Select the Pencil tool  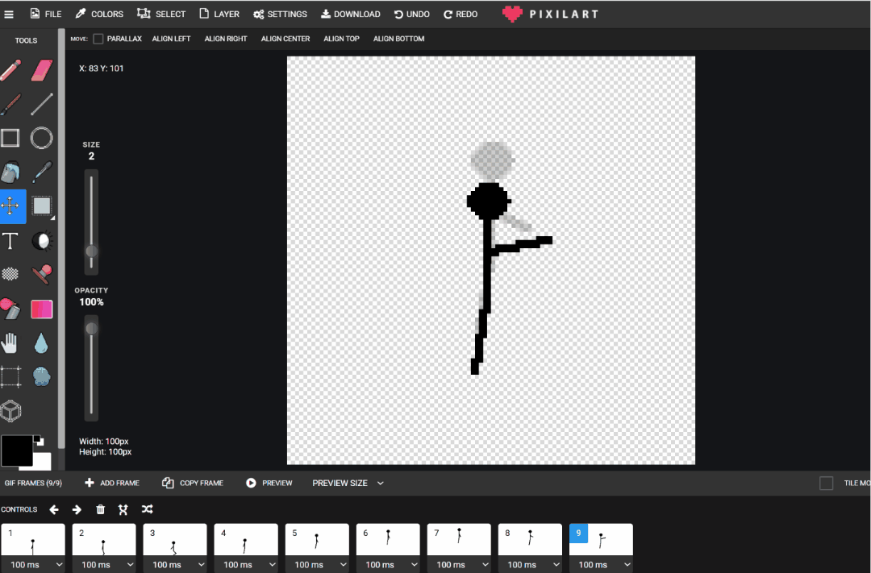click(10, 70)
